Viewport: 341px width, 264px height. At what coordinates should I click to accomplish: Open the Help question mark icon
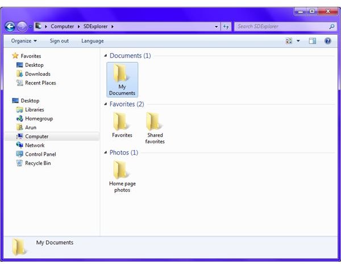pyautogui.click(x=328, y=41)
